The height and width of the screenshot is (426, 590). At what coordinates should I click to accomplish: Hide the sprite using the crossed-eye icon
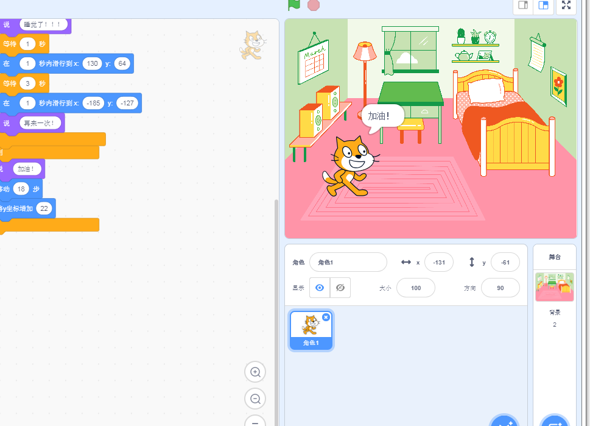coord(340,288)
